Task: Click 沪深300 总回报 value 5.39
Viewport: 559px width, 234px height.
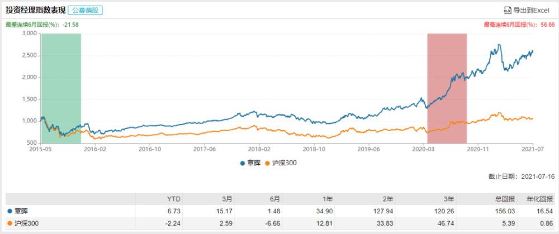Action: (x=510, y=223)
